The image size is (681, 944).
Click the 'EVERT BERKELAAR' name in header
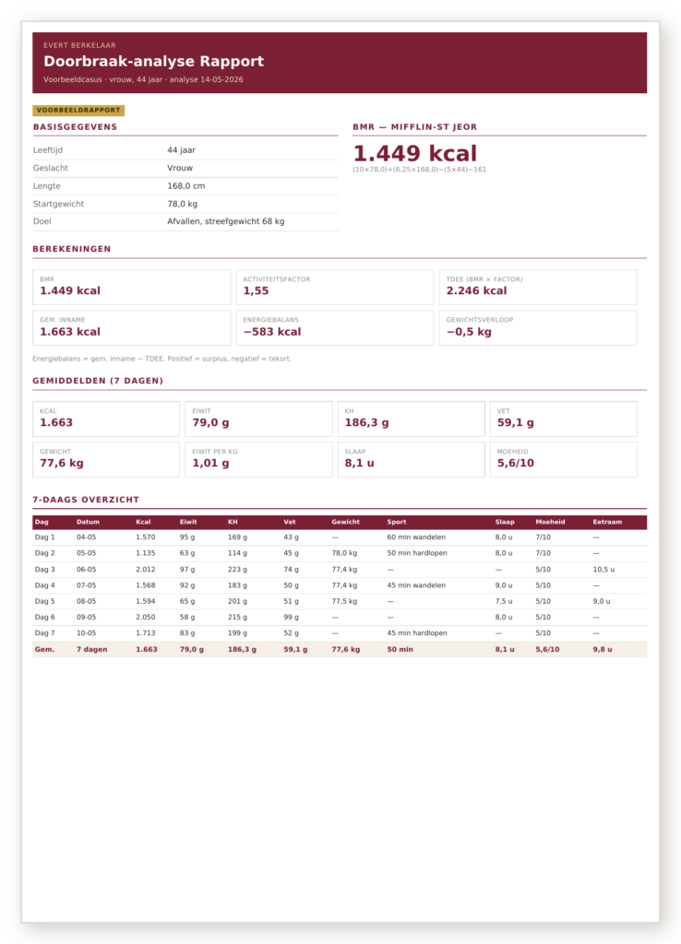(79, 45)
